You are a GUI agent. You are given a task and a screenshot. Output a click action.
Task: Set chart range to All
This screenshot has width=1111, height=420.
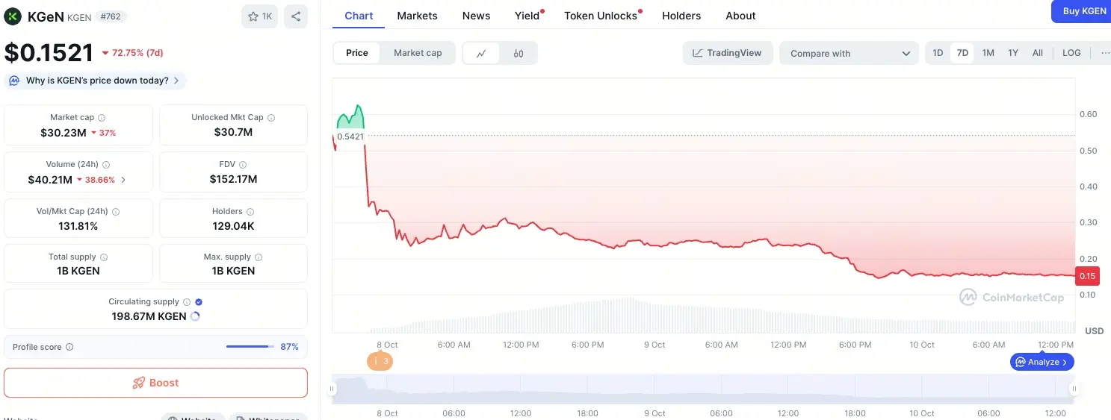point(1038,53)
